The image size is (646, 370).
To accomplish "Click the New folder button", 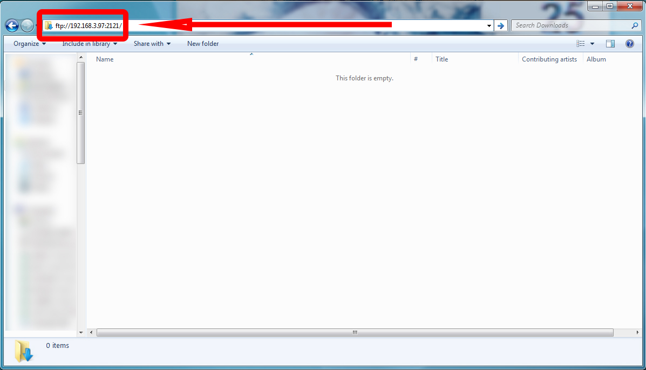I will pyautogui.click(x=203, y=44).
